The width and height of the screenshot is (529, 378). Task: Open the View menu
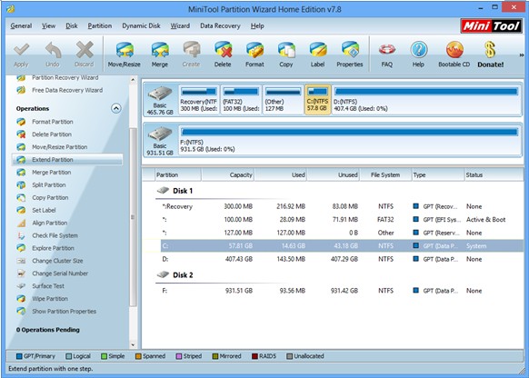tap(48, 26)
